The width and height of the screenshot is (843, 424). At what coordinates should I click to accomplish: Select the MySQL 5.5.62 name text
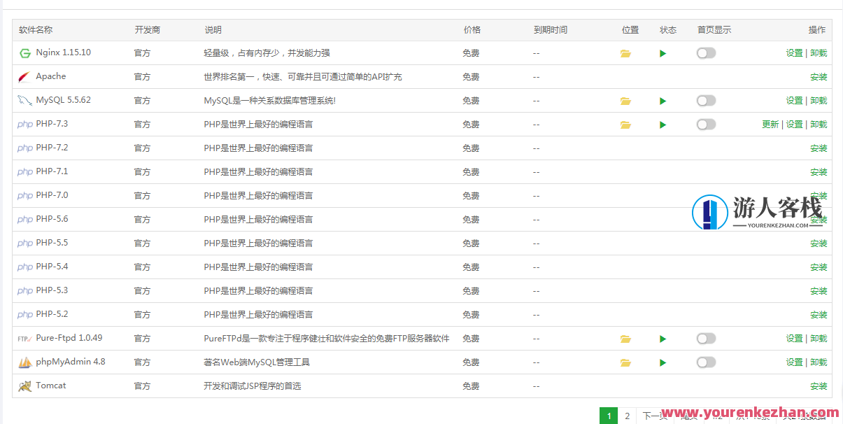tap(64, 100)
